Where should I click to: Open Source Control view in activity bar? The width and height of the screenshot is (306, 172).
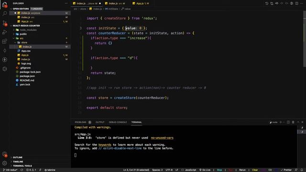[x=5, y=23]
